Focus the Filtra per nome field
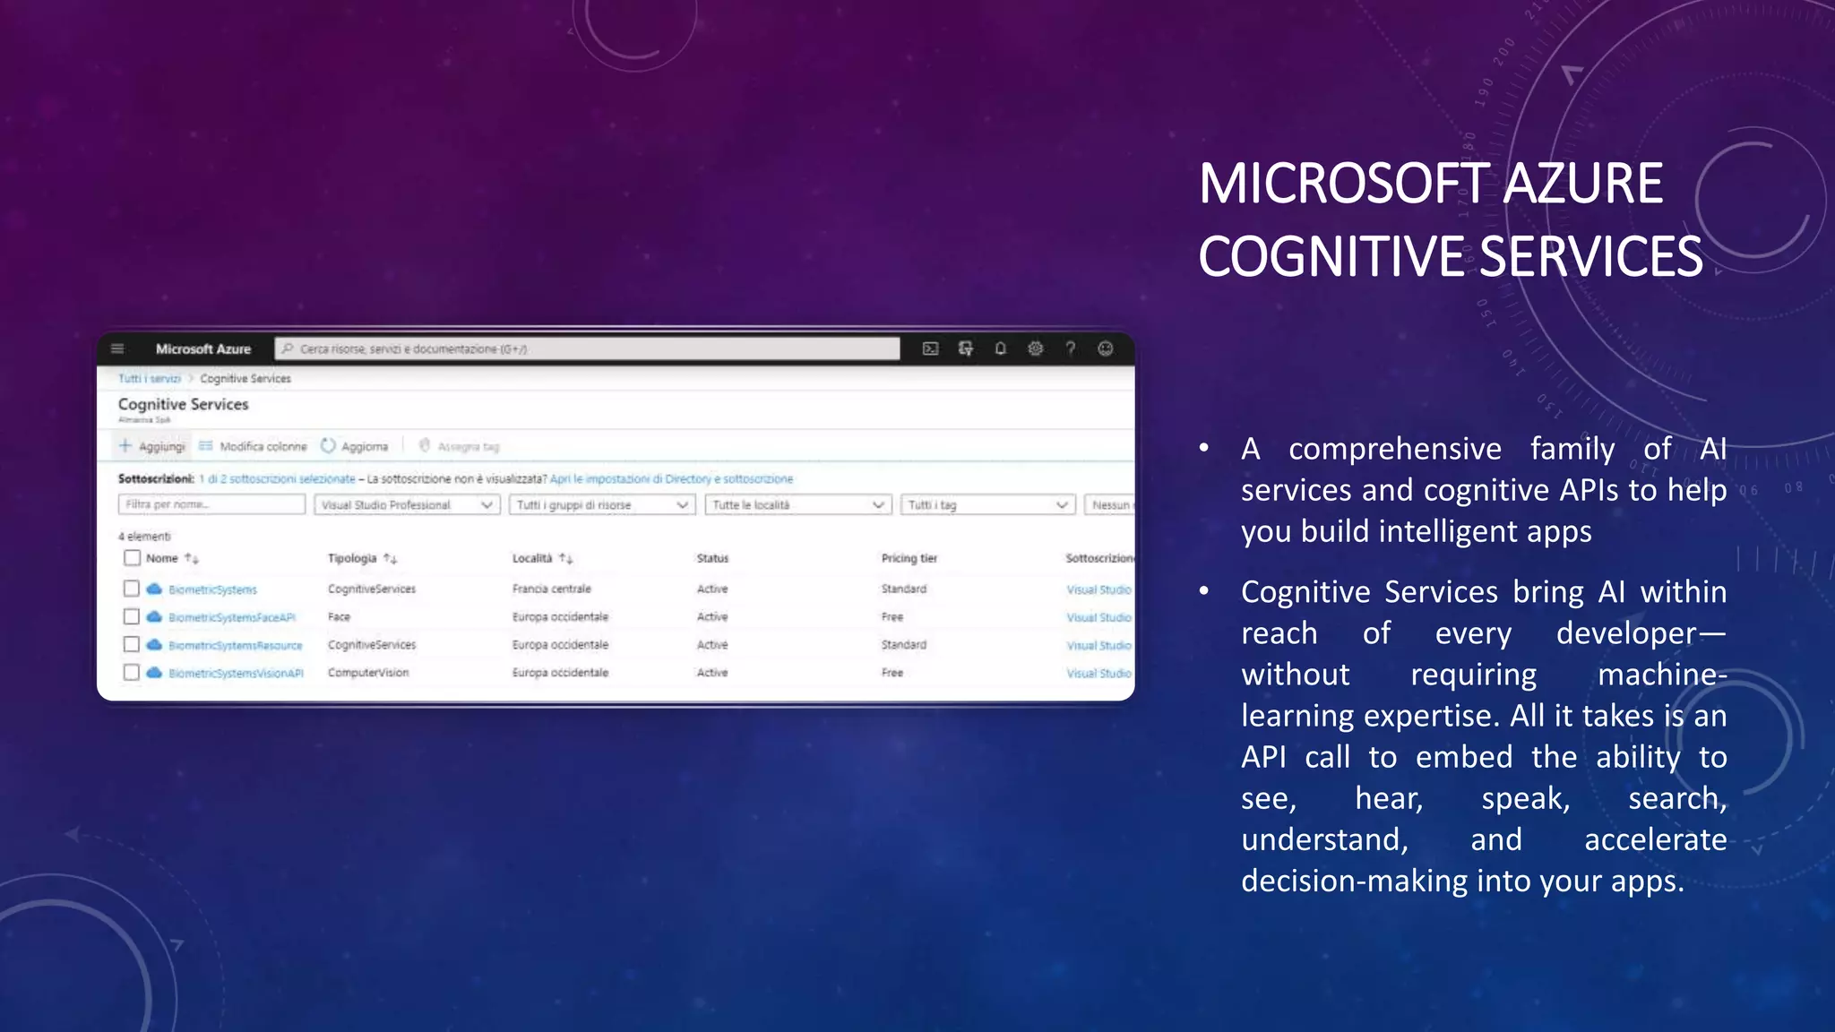Image resolution: width=1835 pixels, height=1032 pixels. tap(211, 505)
